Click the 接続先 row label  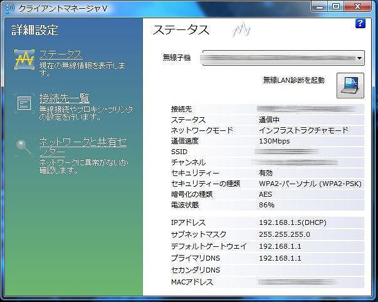pos(181,109)
